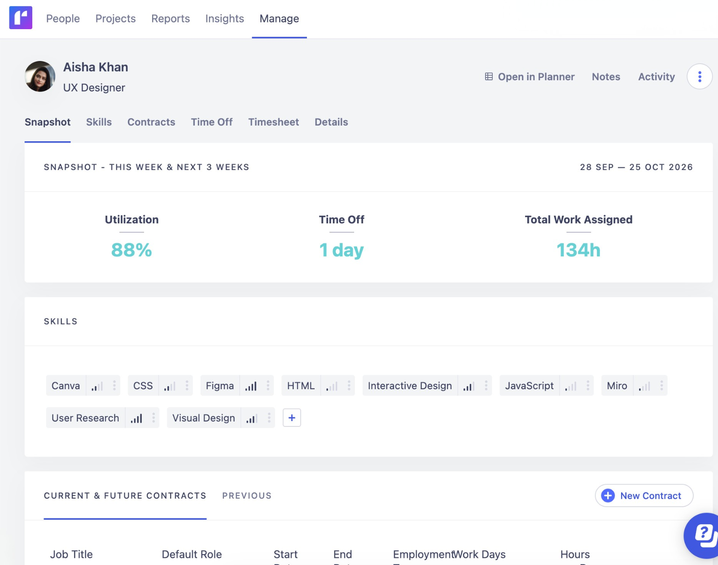Image resolution: width=718 pixels, height=565 pixels.
Task: Show Previous contracts tab
Action: (x=247, y=495)
